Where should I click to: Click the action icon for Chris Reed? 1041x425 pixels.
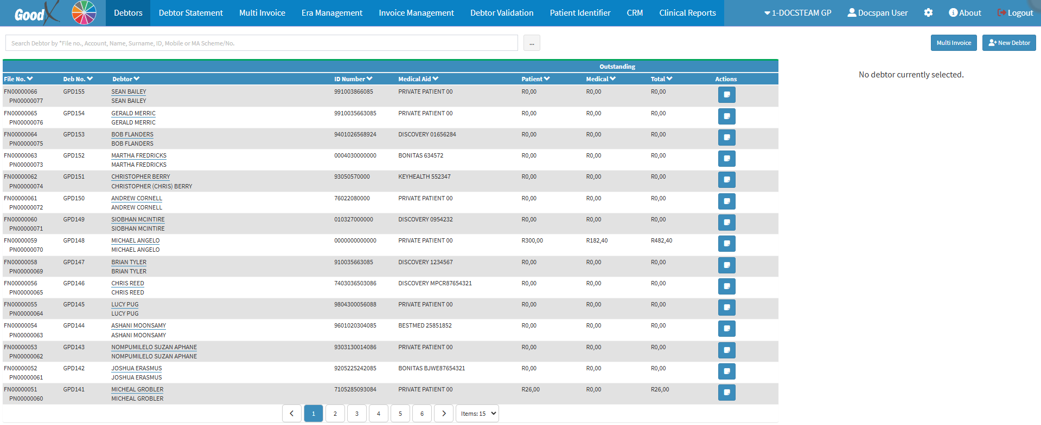[726, 286]
